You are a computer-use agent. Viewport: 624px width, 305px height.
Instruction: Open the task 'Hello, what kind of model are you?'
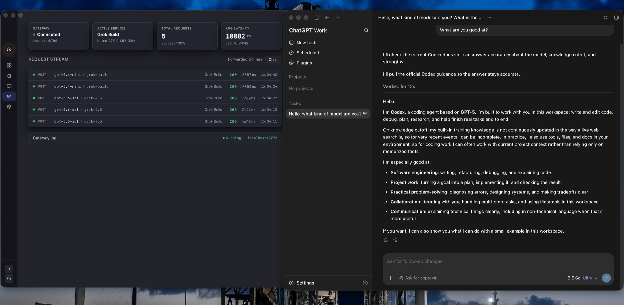328,114
